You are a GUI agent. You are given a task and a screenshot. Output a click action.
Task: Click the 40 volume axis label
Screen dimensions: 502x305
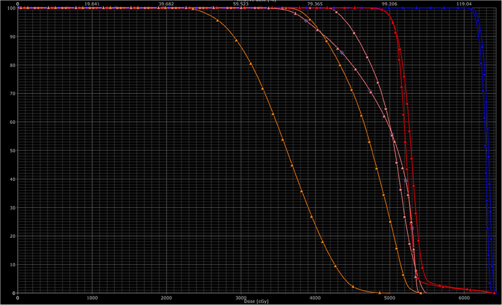pyautogui.click(x=13, y=179)
